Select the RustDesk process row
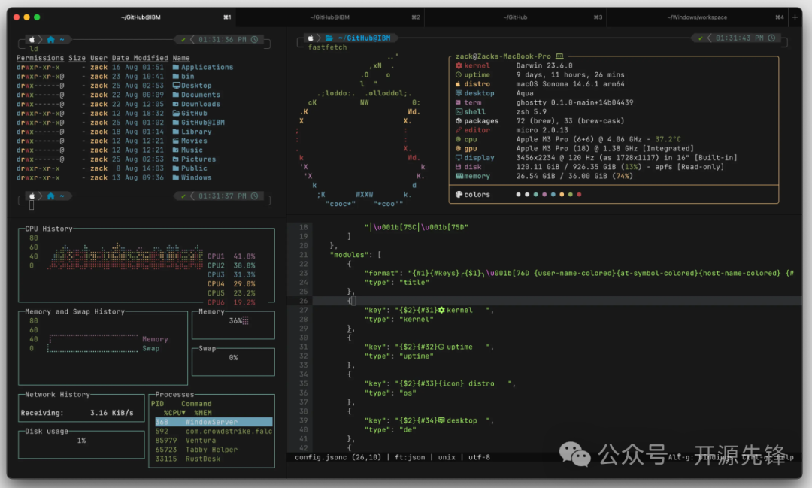The image size is (812, 488). click(214, 459)
